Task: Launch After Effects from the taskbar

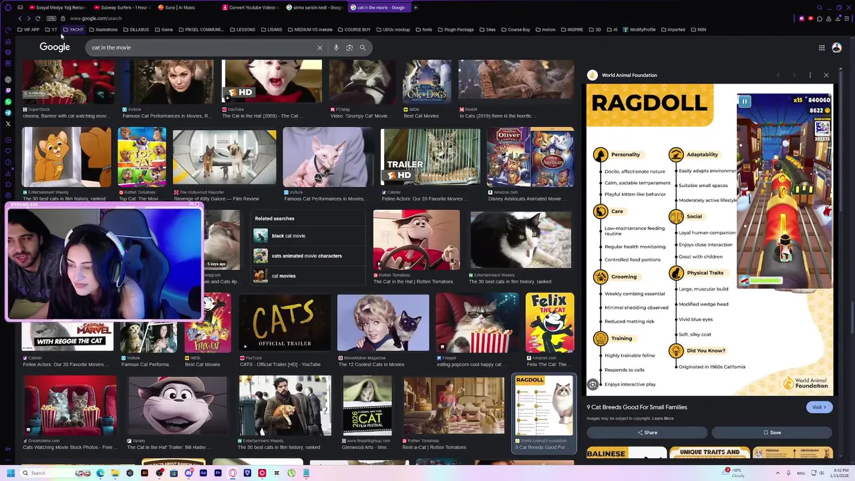Action: click(x=203, y=473)
